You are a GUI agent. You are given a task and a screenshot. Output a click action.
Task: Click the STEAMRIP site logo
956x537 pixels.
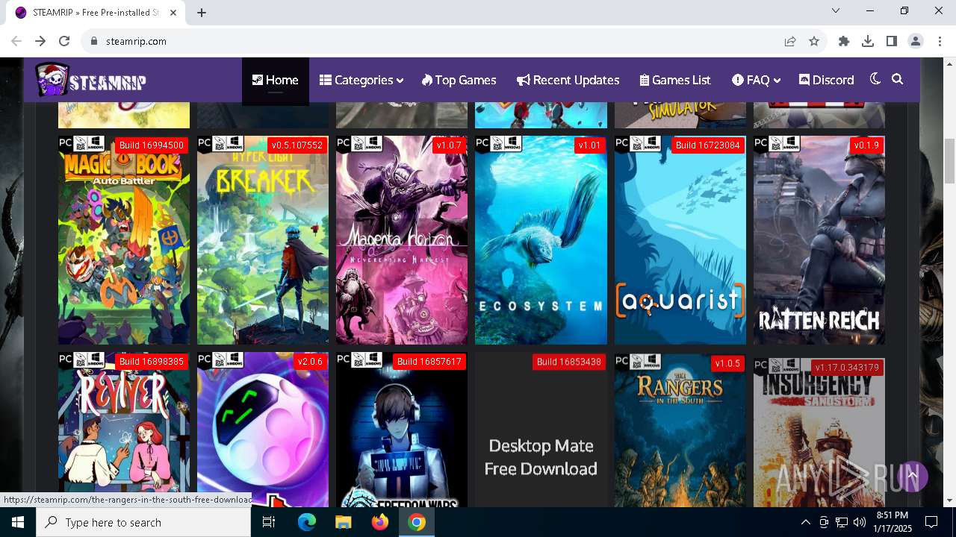tap(90, 80)
